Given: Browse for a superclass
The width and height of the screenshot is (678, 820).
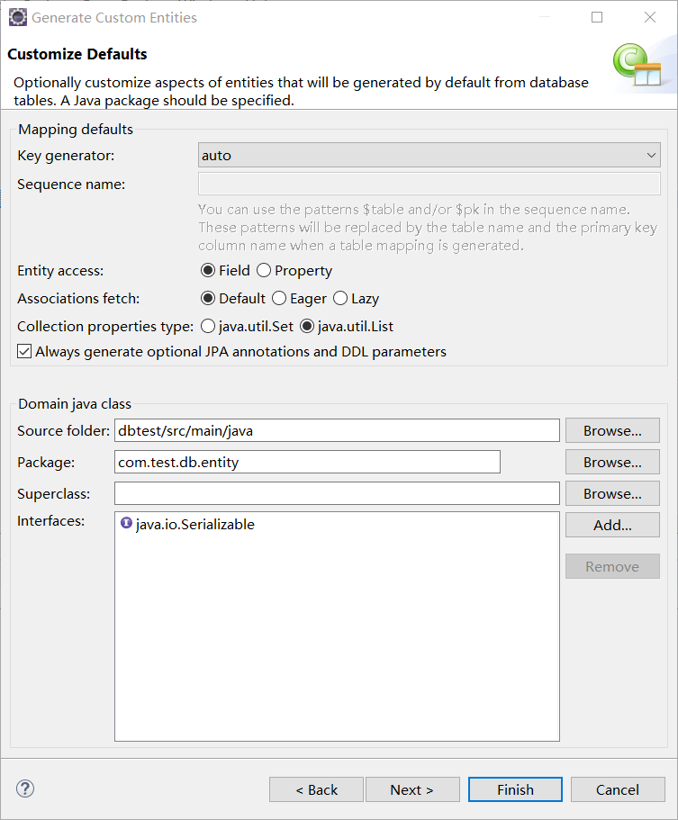Looking at the screenshot, I should click(612, 494).
